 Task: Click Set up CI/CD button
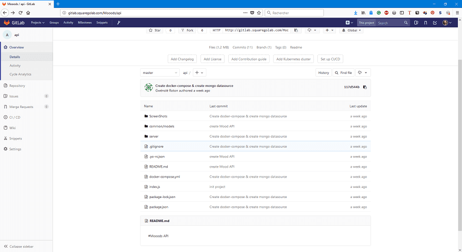[x=330, y=59]
